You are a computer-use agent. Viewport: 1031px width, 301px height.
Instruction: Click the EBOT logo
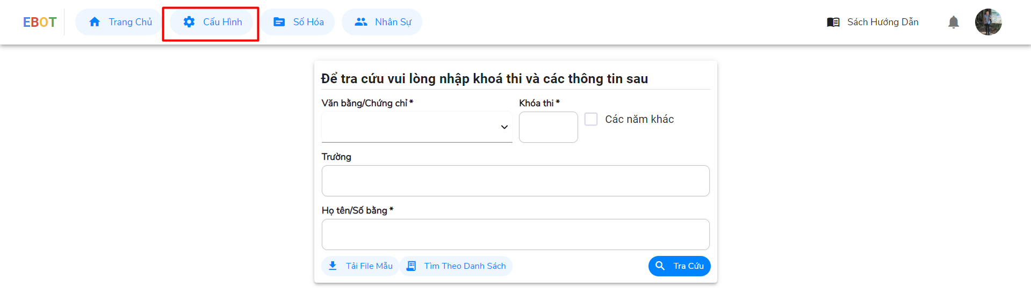pos(40,22)
